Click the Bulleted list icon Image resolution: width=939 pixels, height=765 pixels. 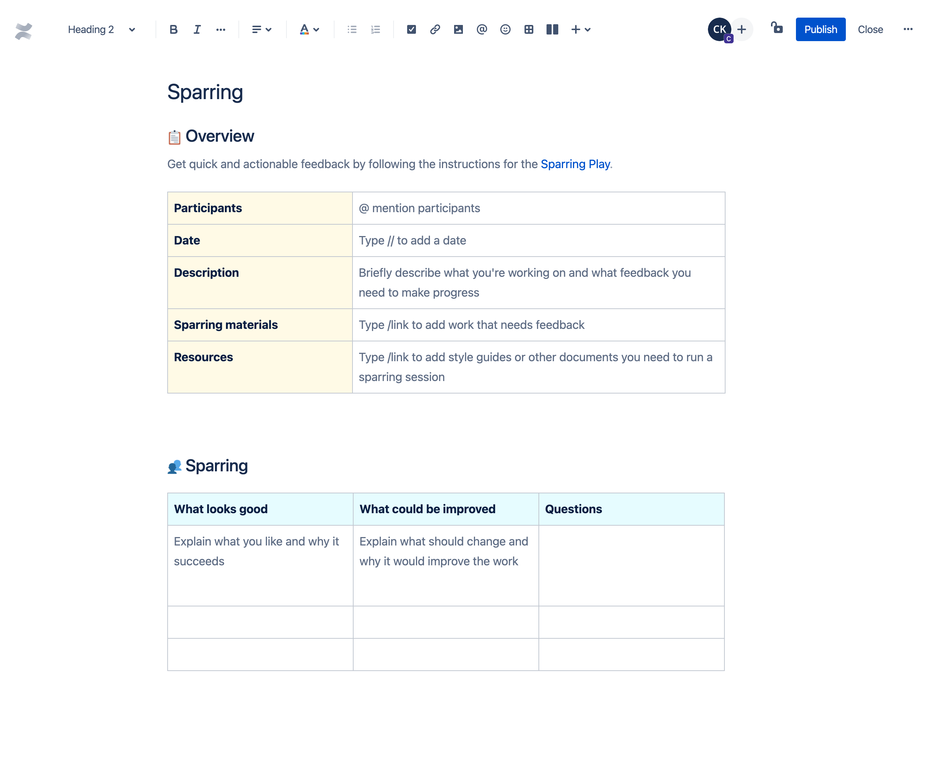click(352, 29)
